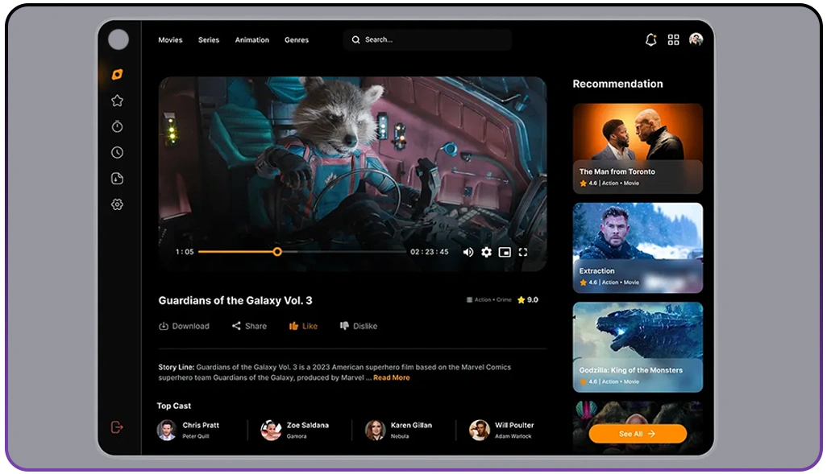Open the Watch History clock icon

pyautogui.click(x=117, y=152)
